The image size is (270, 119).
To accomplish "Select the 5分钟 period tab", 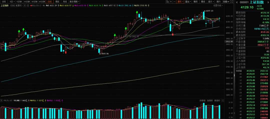I will [19, 2].
